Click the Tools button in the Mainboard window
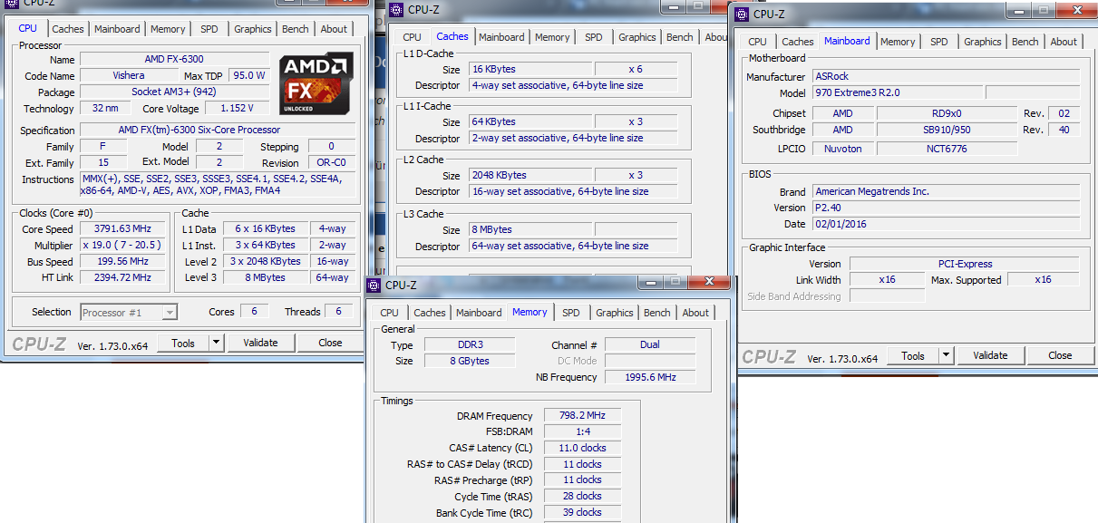Image resolution: width=1098 pixels, height=523 pixels. pos(913,355)
